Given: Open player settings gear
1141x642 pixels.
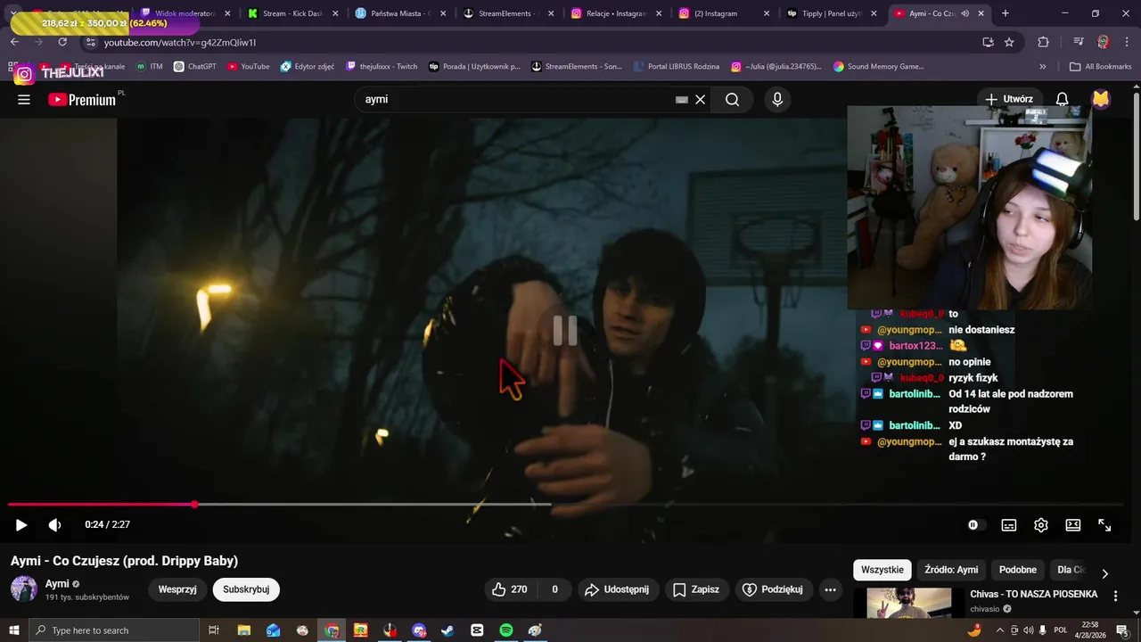Looking at the screenshot, I should tap(1041, 525).
